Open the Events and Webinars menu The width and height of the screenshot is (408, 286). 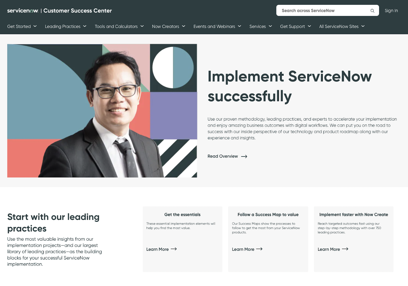(x=214, y=27)
